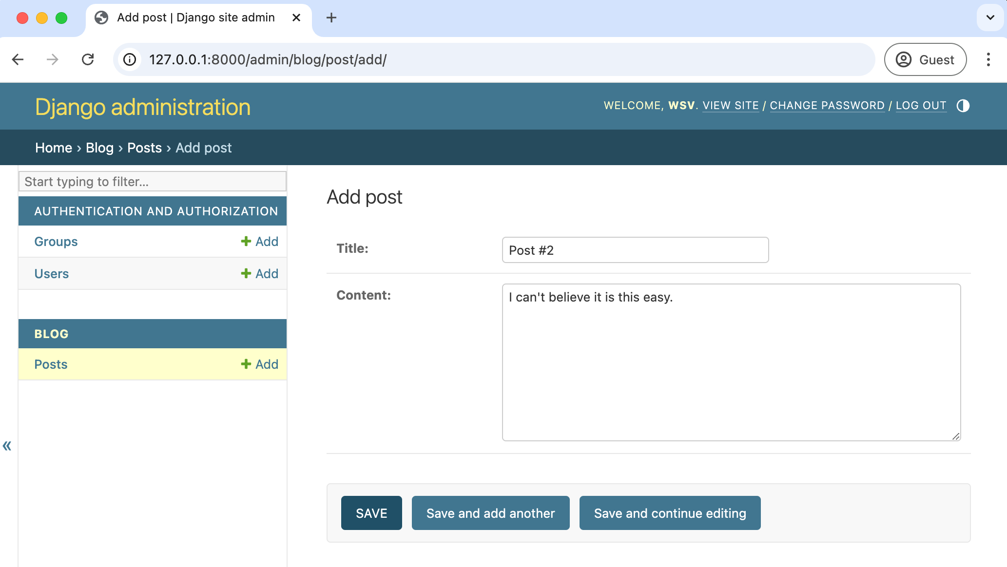Click the Django administration logo/home link
This screenshot has height=567, width=1007.
tap(142, 106)
